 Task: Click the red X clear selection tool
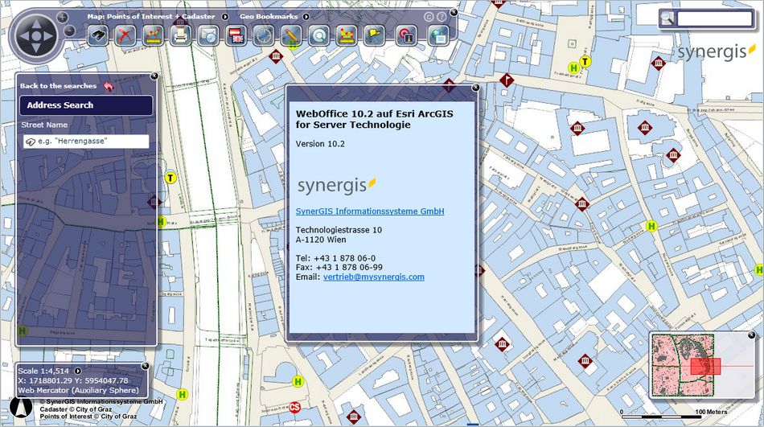(125, 35)
